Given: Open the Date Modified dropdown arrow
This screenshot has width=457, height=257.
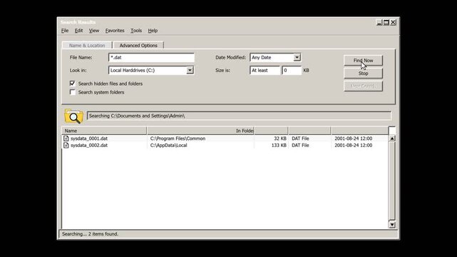Looking at the screenshot, I should tap(297, 57).
